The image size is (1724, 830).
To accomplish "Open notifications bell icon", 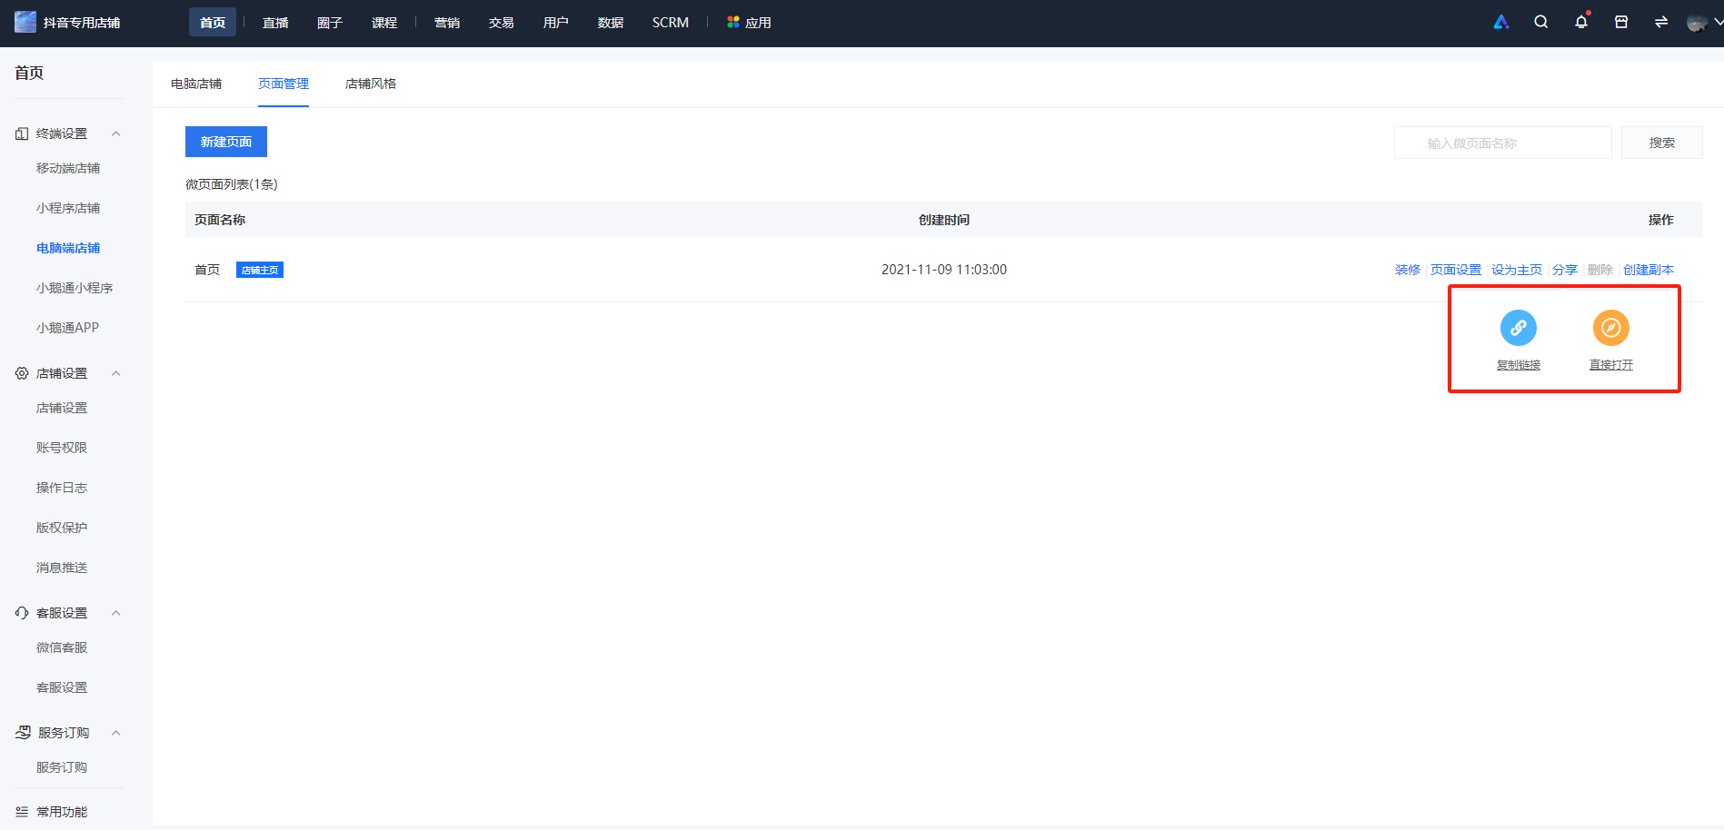I will pyautogui.click(x=1581, y=22).
